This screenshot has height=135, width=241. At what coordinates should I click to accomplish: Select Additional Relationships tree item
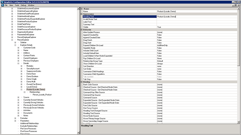click(30, 123)
